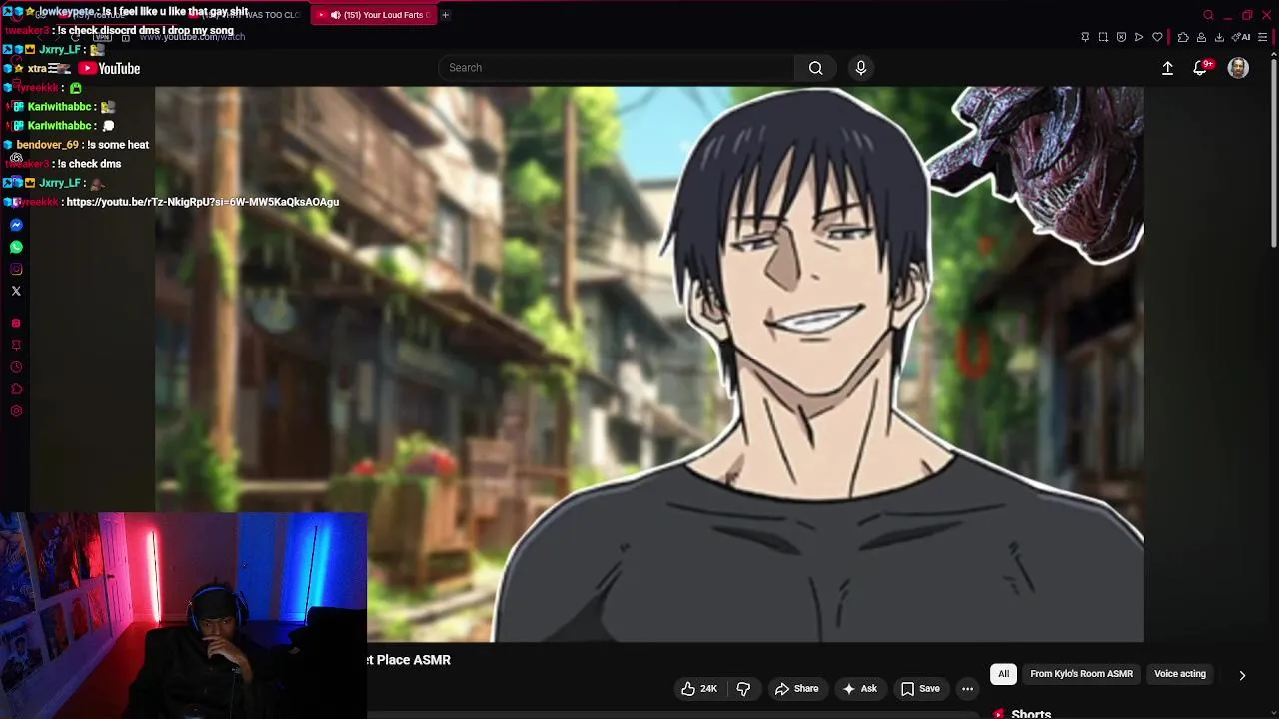Click the heart bookmark icon in toolbar
Viewport: 1279px width, 719px height.
pyautogui.click(x=1157, y=37)
